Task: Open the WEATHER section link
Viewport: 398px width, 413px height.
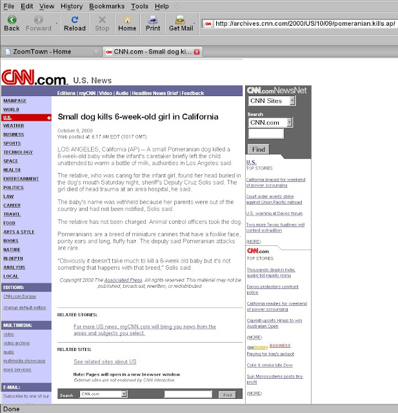Action: (14, 126)
